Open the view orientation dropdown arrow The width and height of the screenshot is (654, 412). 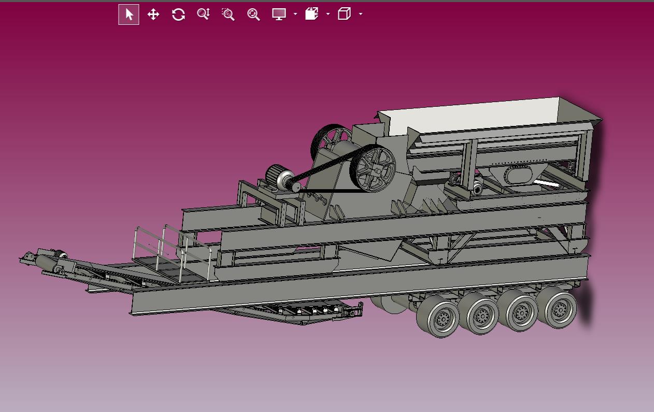click(361, 15)
